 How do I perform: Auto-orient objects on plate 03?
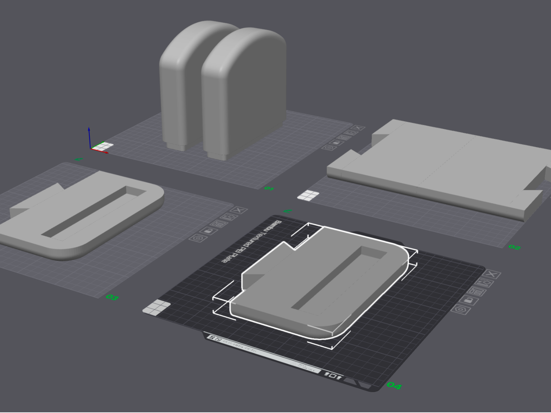click(x=229, y=217)
